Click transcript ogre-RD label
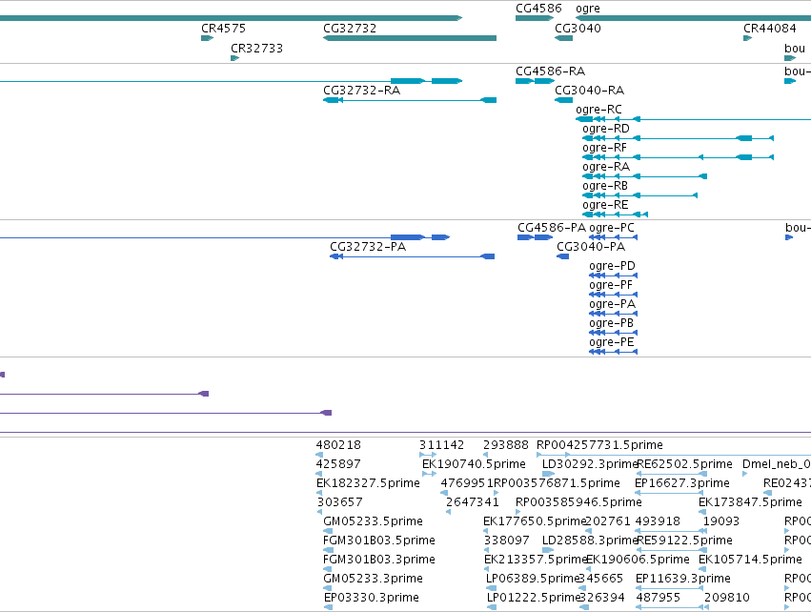The image size is (811, 612). [606, 129]
